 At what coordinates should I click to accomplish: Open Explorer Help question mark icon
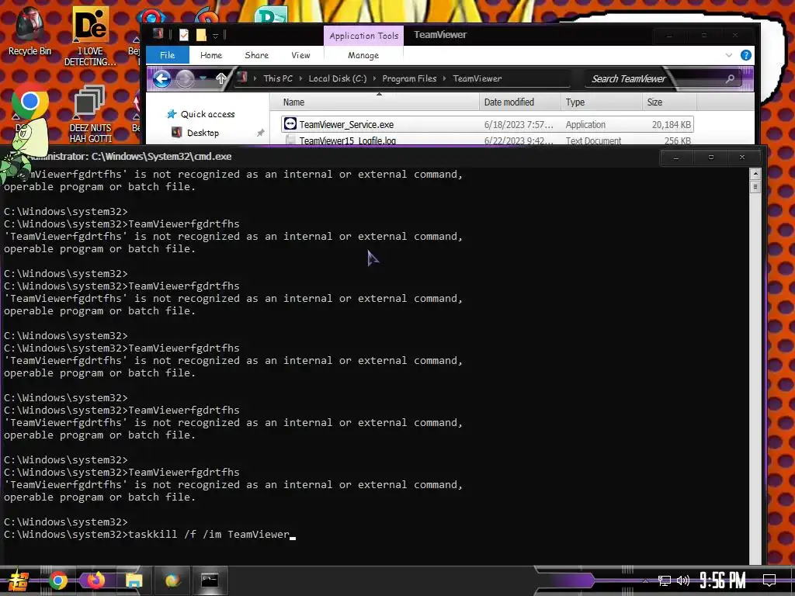745,55
